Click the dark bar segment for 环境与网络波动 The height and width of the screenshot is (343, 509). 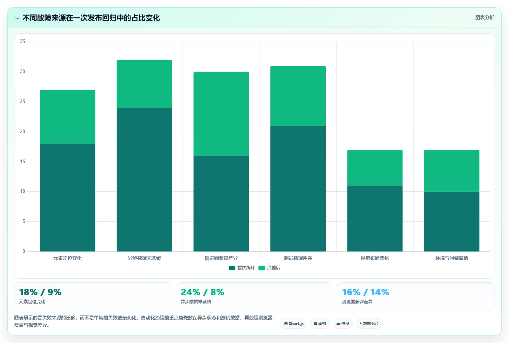point(452,221)
